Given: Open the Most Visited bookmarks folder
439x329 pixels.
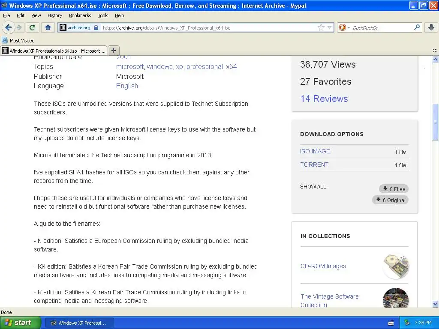Looking at the screenshot, I should click(x=18, y=41).
